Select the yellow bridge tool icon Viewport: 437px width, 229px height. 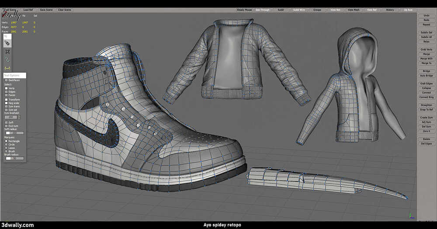click(7, 68)
